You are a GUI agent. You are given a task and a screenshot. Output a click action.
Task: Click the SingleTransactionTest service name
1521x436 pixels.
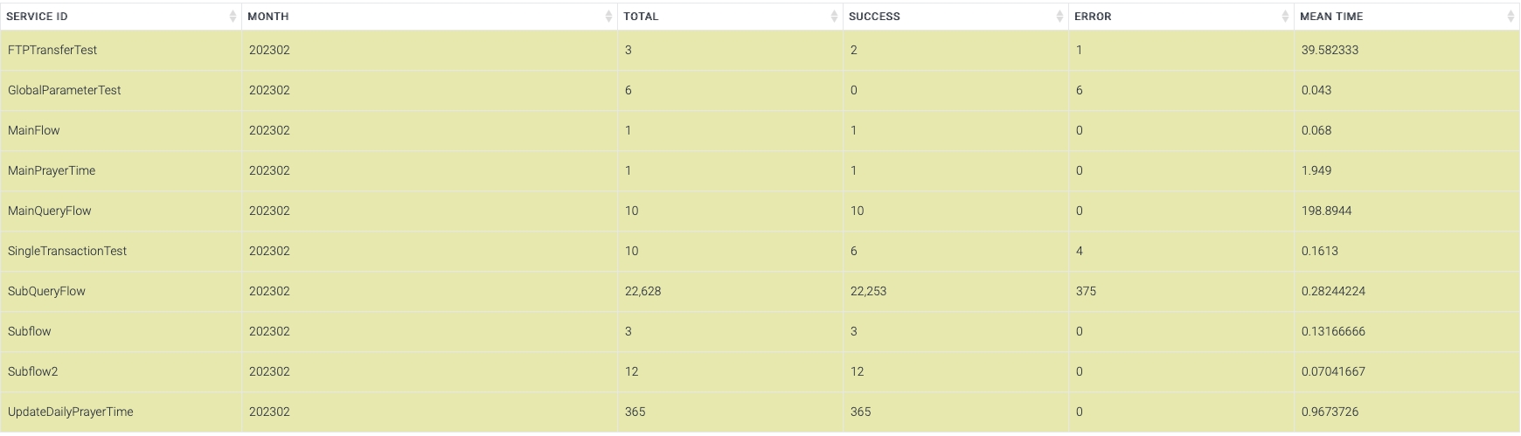[x=67, y=252]
